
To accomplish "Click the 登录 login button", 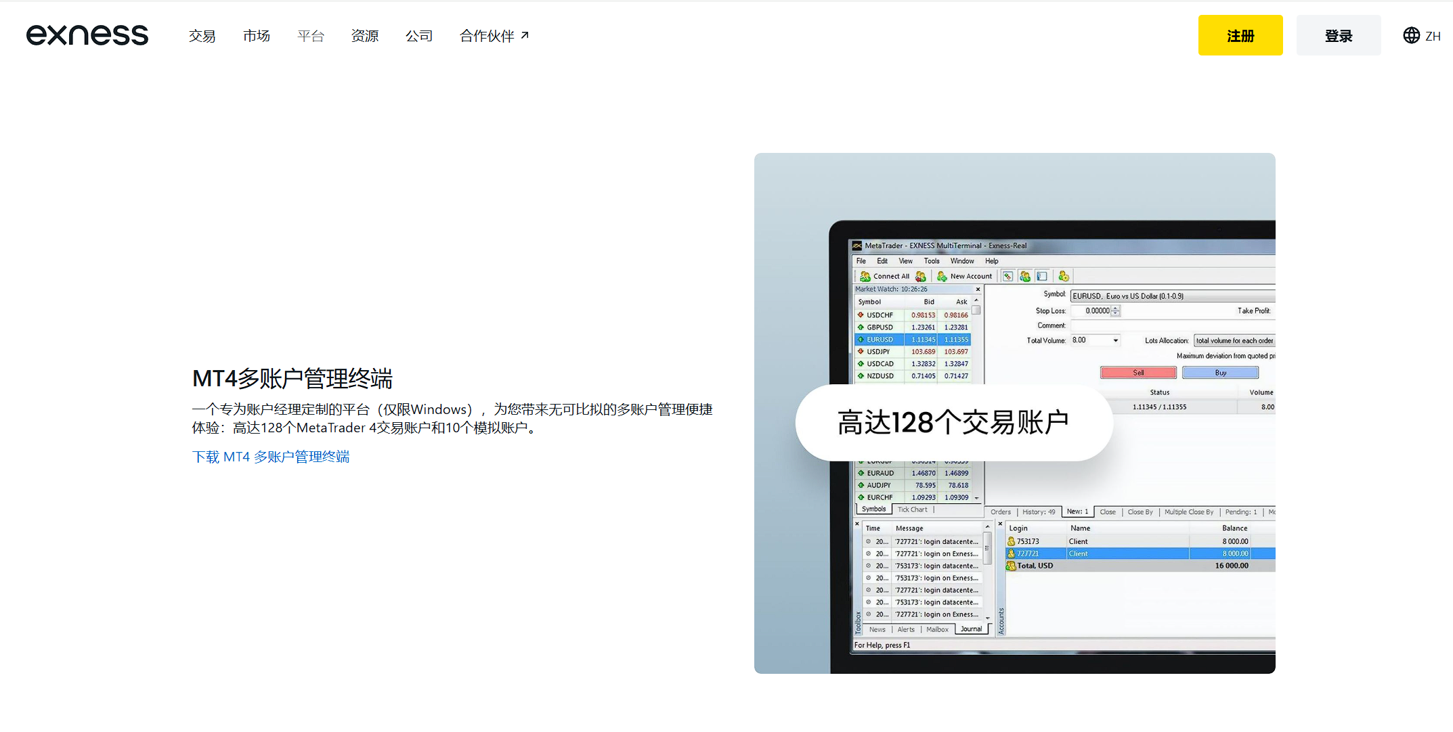I will click(x=1339, y=35).
